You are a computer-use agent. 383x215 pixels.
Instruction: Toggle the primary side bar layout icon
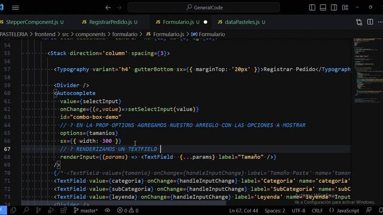pos(312,8)
